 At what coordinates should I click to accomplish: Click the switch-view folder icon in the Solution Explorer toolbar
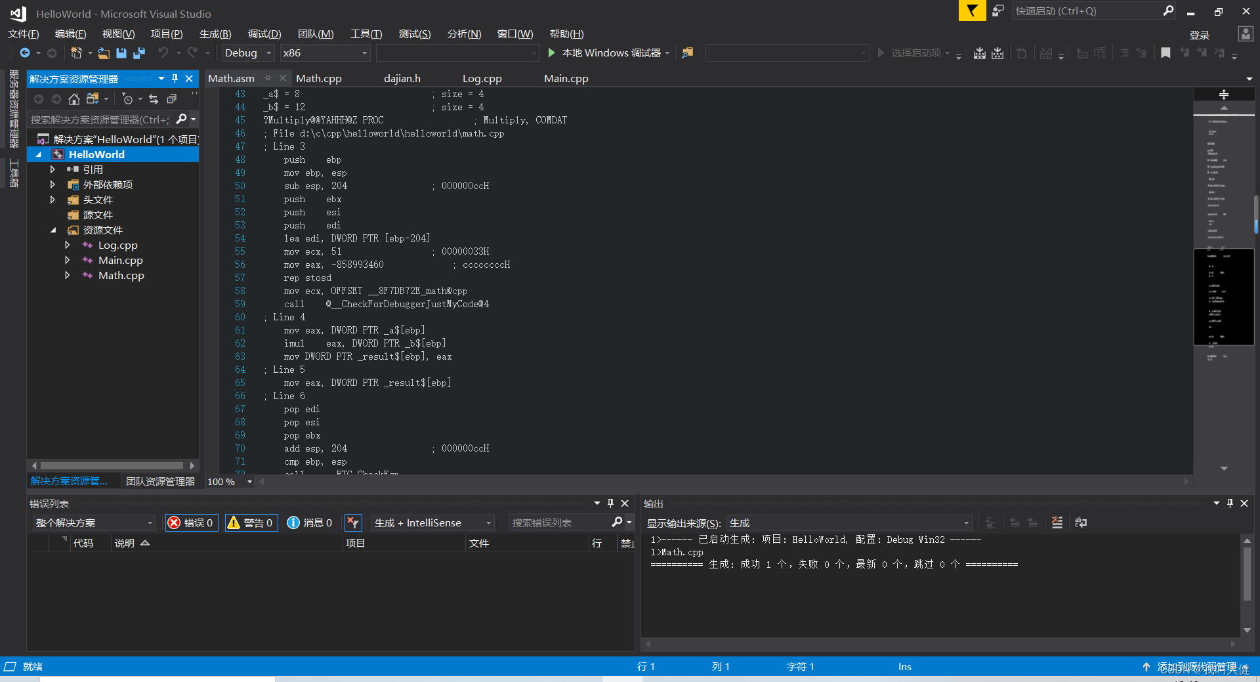92,99
